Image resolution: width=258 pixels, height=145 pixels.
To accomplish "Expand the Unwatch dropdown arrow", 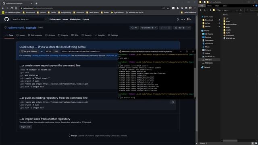I will point(156,28).
